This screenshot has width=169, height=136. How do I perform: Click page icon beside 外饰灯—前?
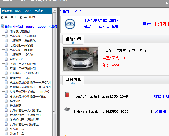pyautogui.click(x=6, y=129)
